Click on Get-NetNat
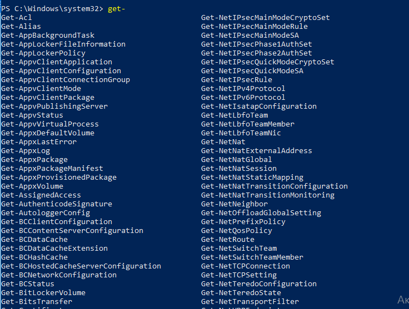This screenshot has width=409, height=309. [x=223, y=142]
